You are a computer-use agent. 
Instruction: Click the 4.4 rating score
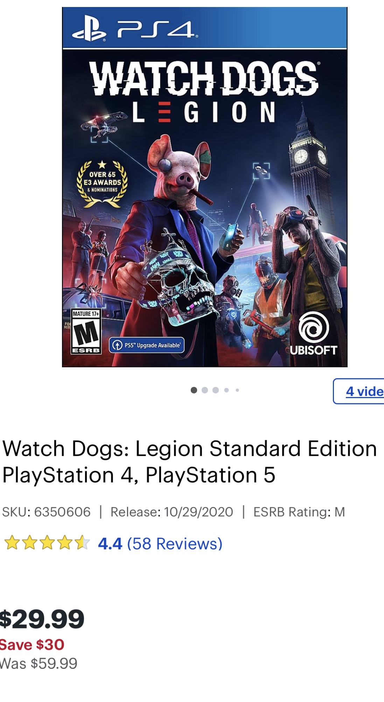pyautogui.click(x=110, y=543)
